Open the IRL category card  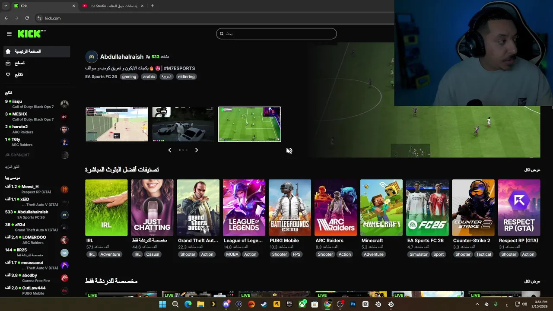click(106, 208)
